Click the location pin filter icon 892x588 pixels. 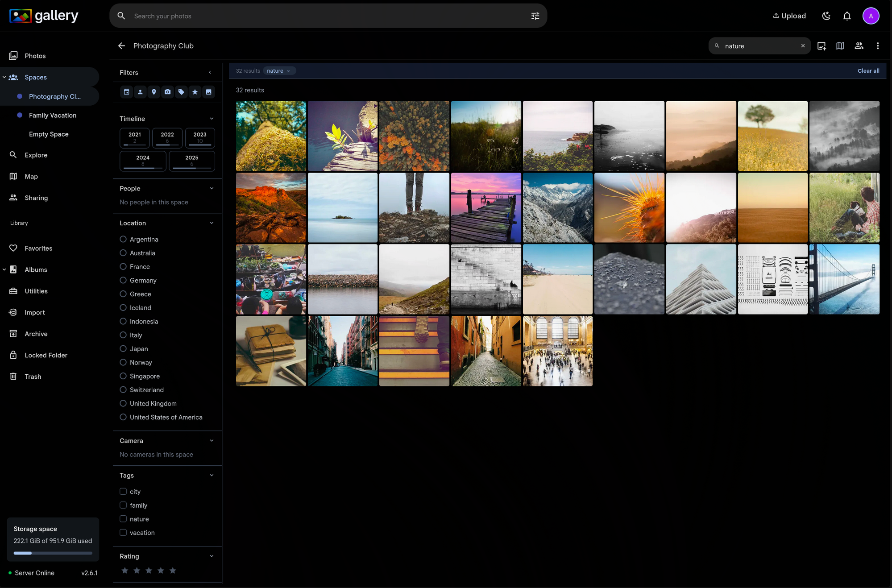click(154, 92)
